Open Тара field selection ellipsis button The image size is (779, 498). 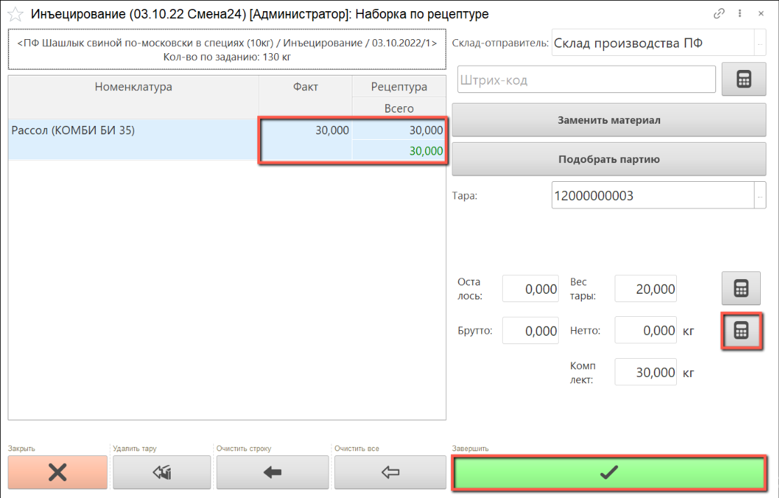point(760,196)
